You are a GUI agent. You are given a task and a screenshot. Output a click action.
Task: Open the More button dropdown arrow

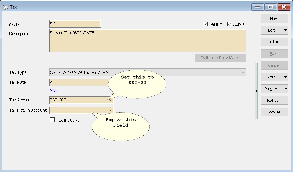coord(285,77)
